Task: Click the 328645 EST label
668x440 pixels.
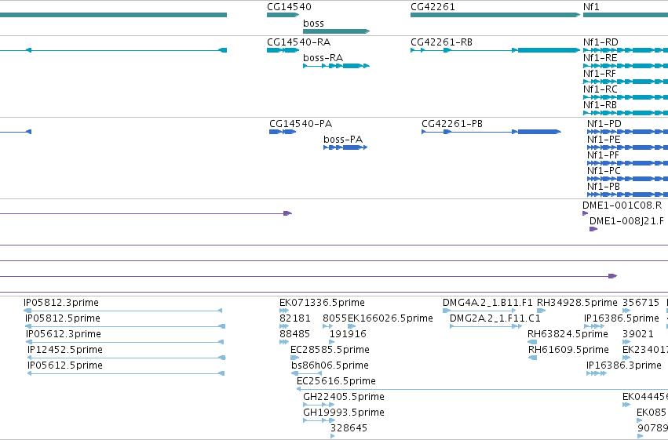Action: tap(349, 428)
